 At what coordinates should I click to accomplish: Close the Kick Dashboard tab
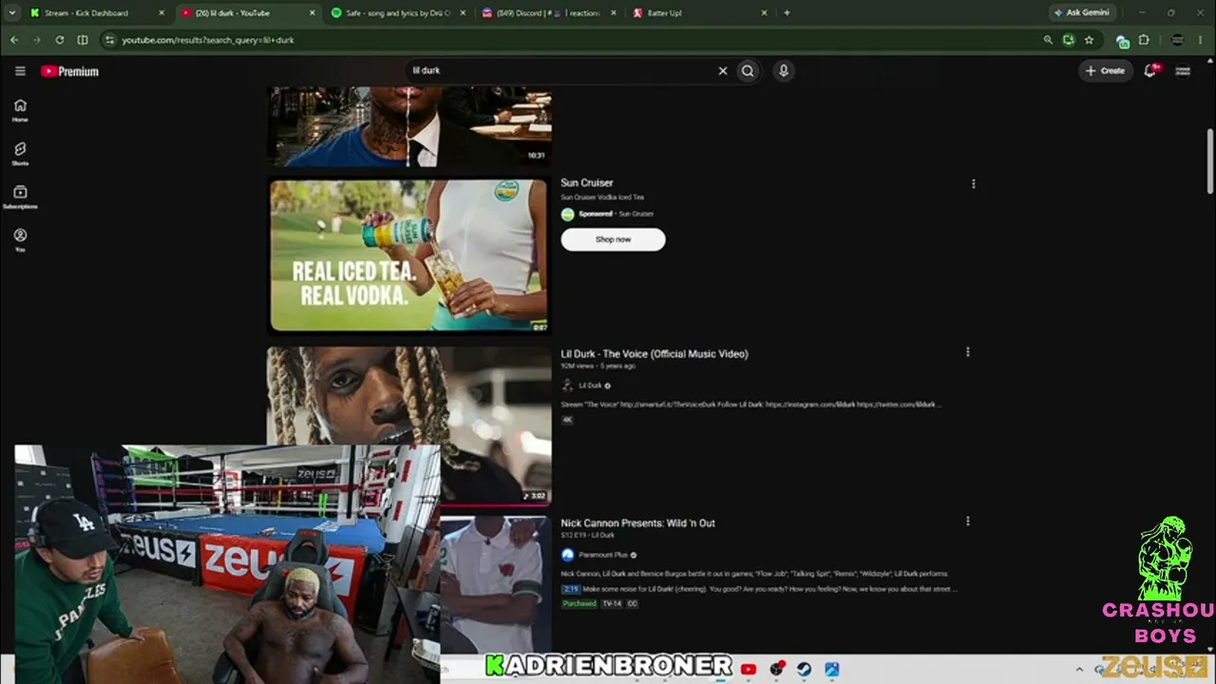point(161,13)
